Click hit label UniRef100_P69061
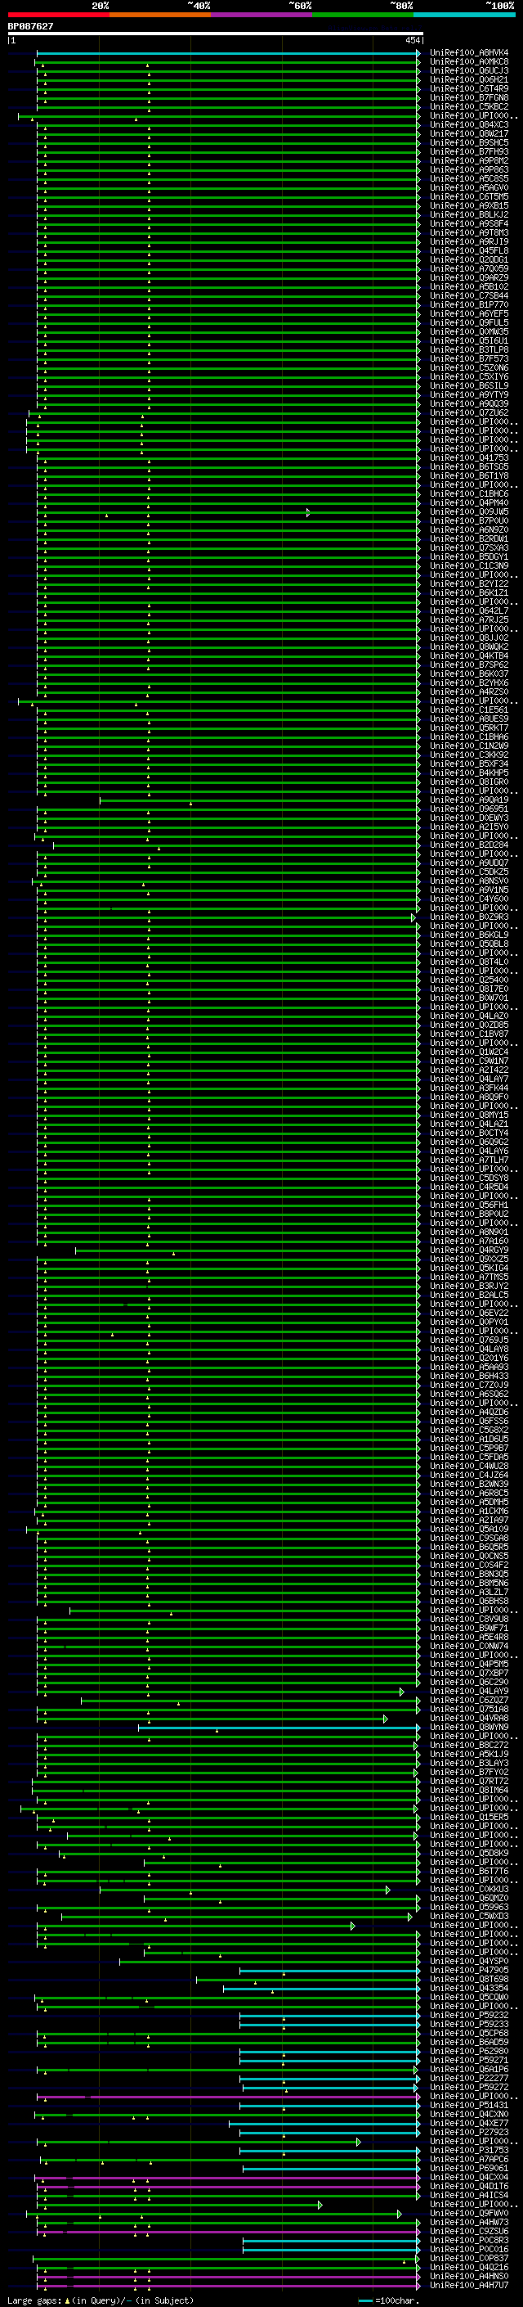The image size is (523, 2307). pyautogui.click(x=468, y=2168)
